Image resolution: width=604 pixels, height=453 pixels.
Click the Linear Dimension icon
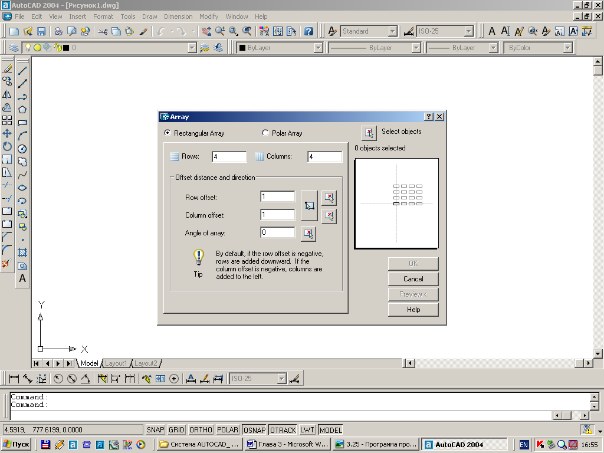click(14, 379)
